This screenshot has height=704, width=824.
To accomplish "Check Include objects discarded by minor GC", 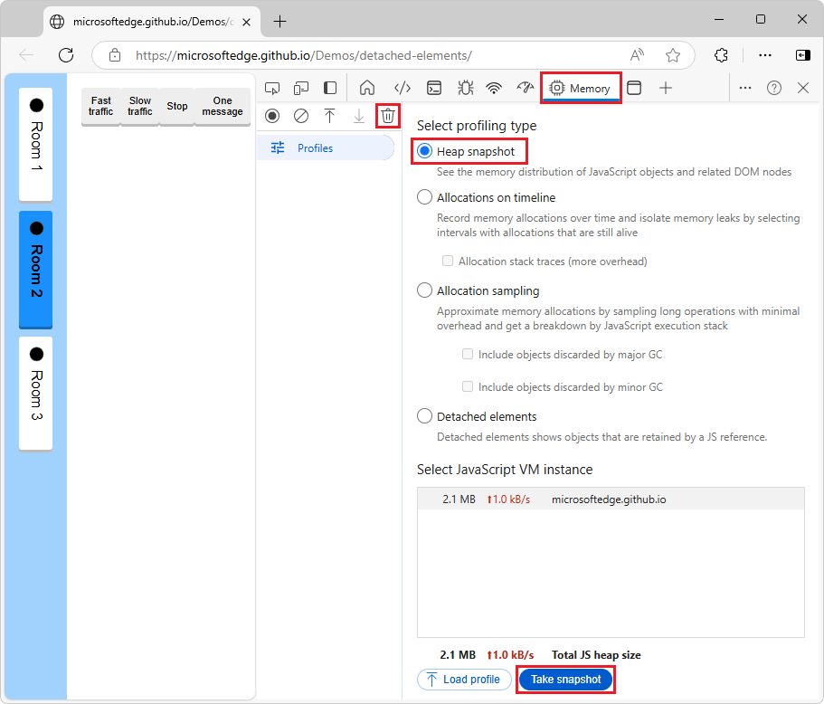I will (x=468, y=386).
